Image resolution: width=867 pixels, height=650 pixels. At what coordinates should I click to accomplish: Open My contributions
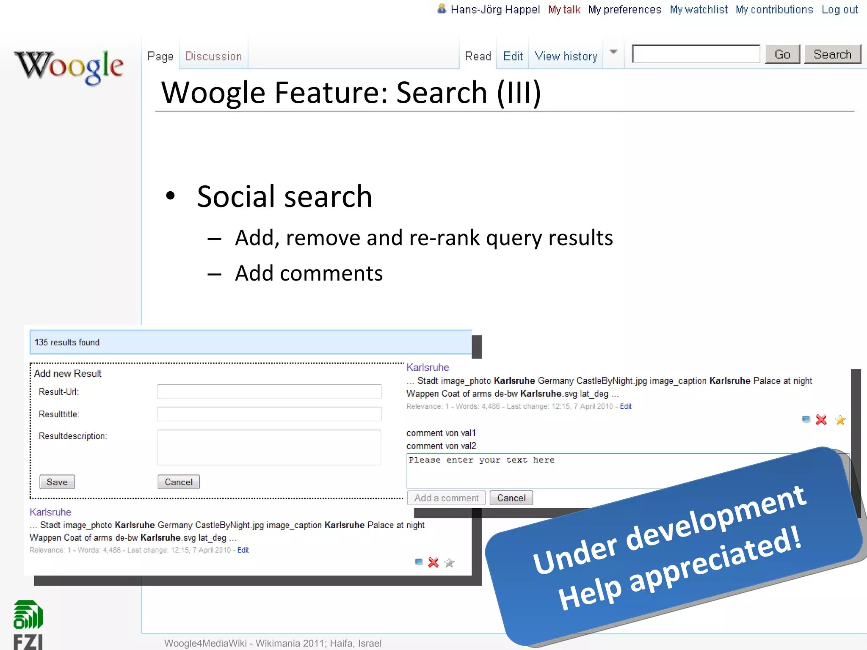[774, 10]
